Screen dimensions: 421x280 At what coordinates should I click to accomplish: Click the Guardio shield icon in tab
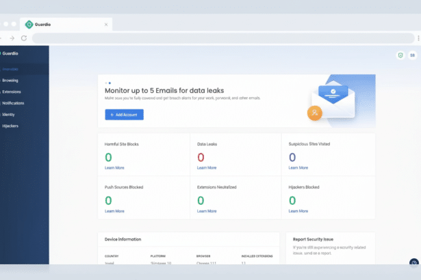[29, 25]
